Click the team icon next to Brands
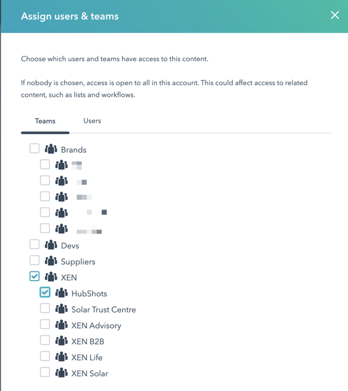Image resolution: width=348 pixels, height=391 pixels. pos(51,149)
